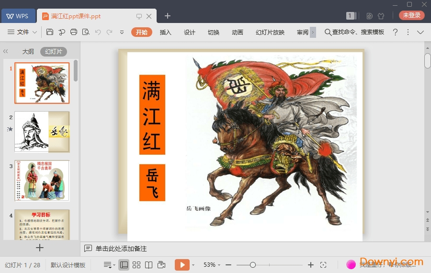Switch to reading view icon
Viewport: 431px width, 273px height.
tap(149, 265)
